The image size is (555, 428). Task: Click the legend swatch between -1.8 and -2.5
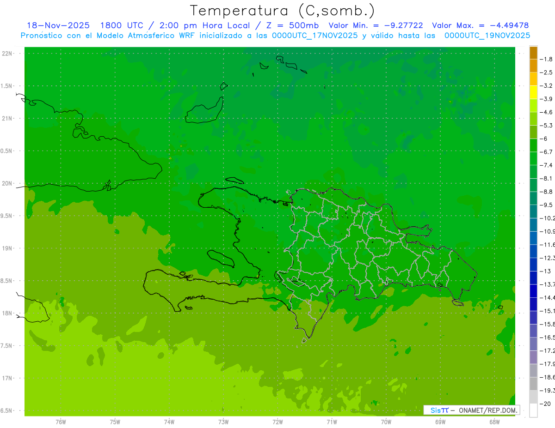coord(533,66)
